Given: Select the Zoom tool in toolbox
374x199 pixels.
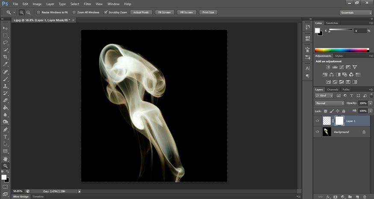Looking at the screenshot, I should click(x=5, y=166).
